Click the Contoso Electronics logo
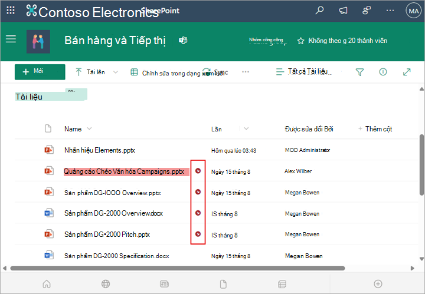Viewport: 425px width, 294px height. [31, 11]
